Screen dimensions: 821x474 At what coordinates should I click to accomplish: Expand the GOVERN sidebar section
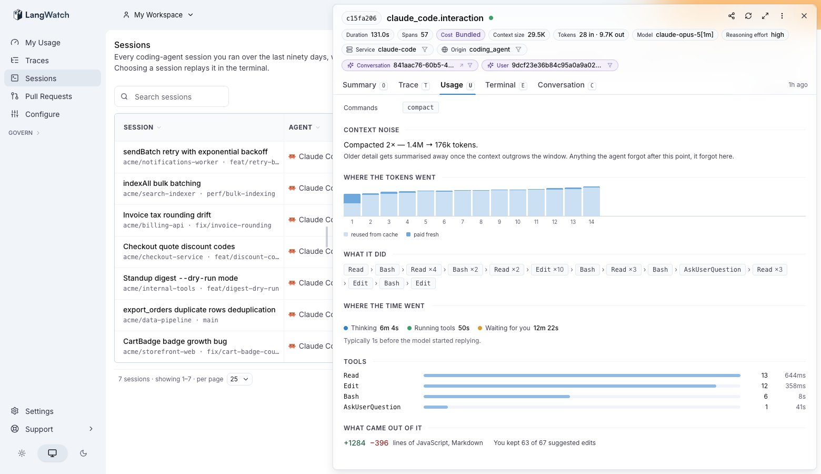[x=24, y=133]
